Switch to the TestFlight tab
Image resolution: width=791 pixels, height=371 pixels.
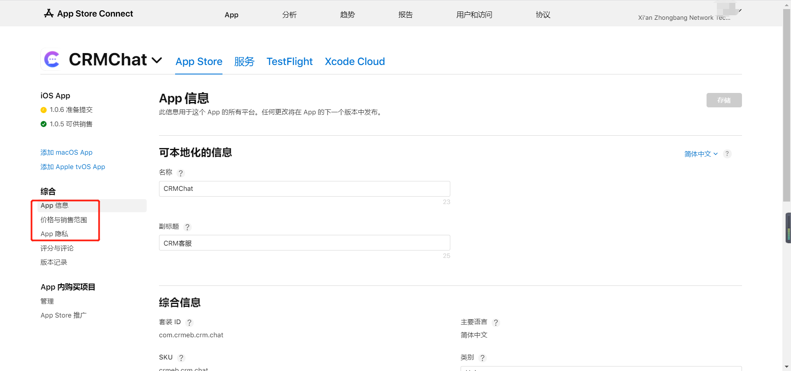pos(289,61)
